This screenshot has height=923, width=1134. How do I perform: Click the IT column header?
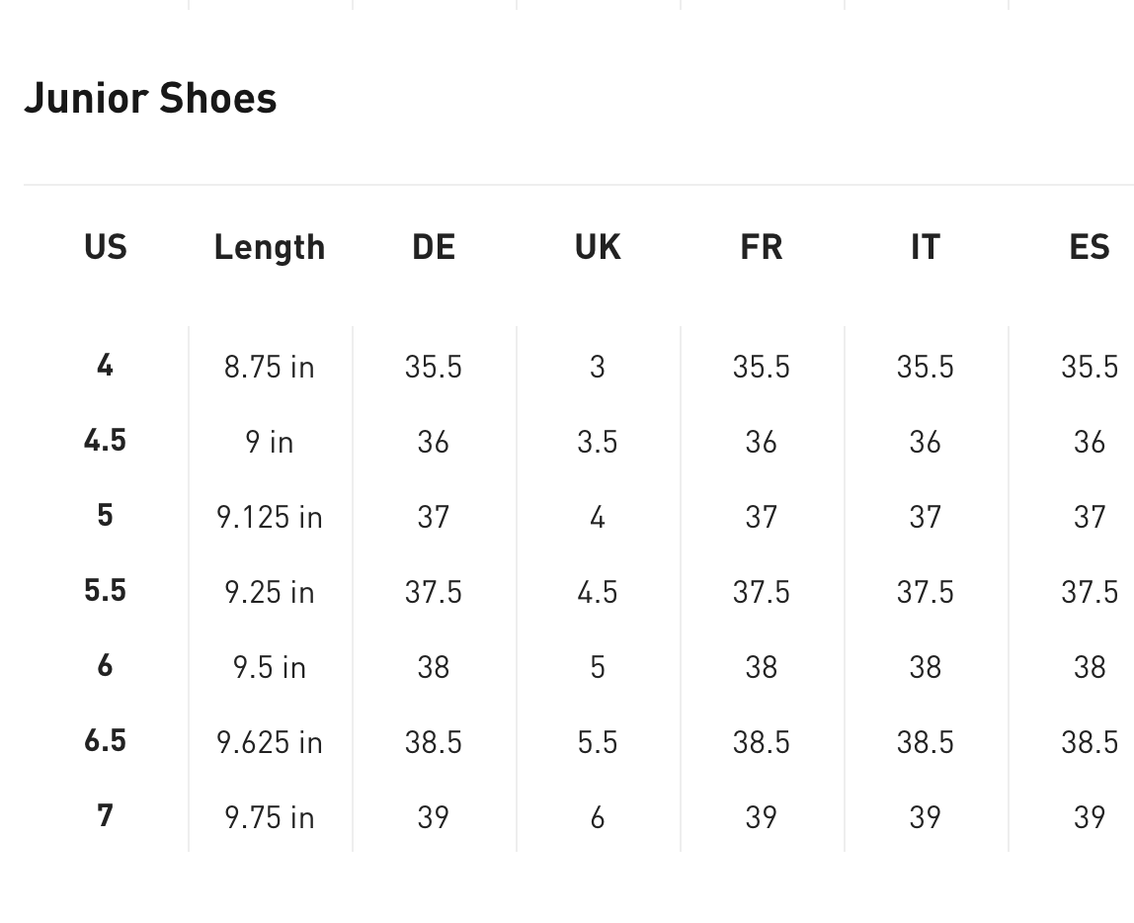pos(926,247)
